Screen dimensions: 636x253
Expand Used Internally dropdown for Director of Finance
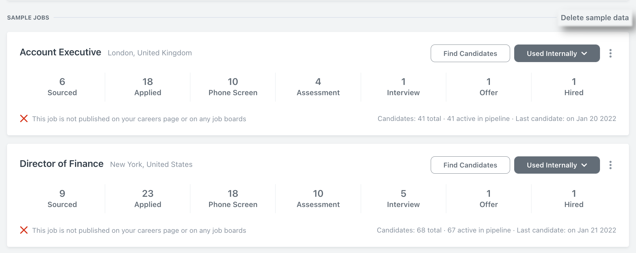point(557,165)
